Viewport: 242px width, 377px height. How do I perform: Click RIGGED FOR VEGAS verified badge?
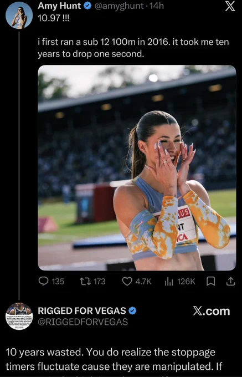(x=132, y=311)
